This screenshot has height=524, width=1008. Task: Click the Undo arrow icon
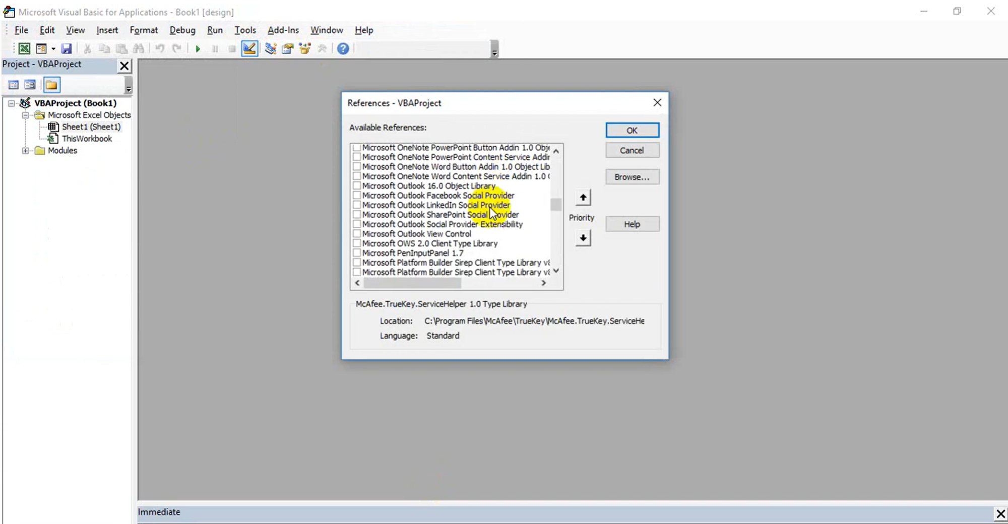pyautogui.click(x=160, y=49)
